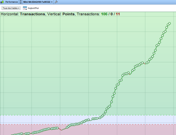The image size is (176, 135).
Task: Click the neutral transactions count 0
Action: (x=112, y=14)
